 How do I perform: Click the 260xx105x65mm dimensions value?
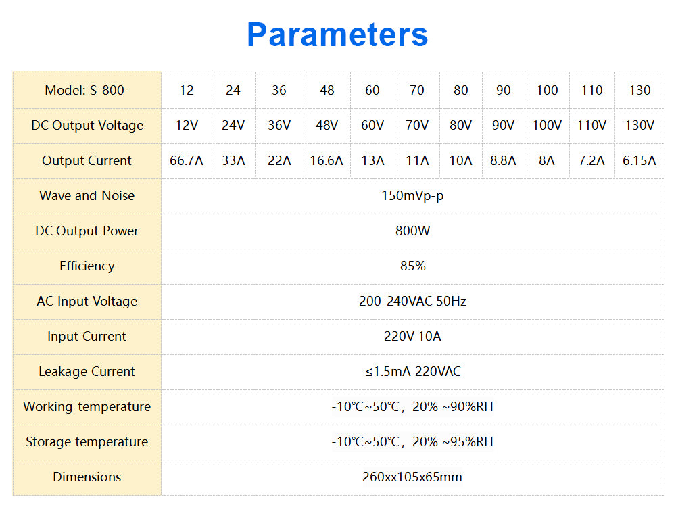(412, 477)
